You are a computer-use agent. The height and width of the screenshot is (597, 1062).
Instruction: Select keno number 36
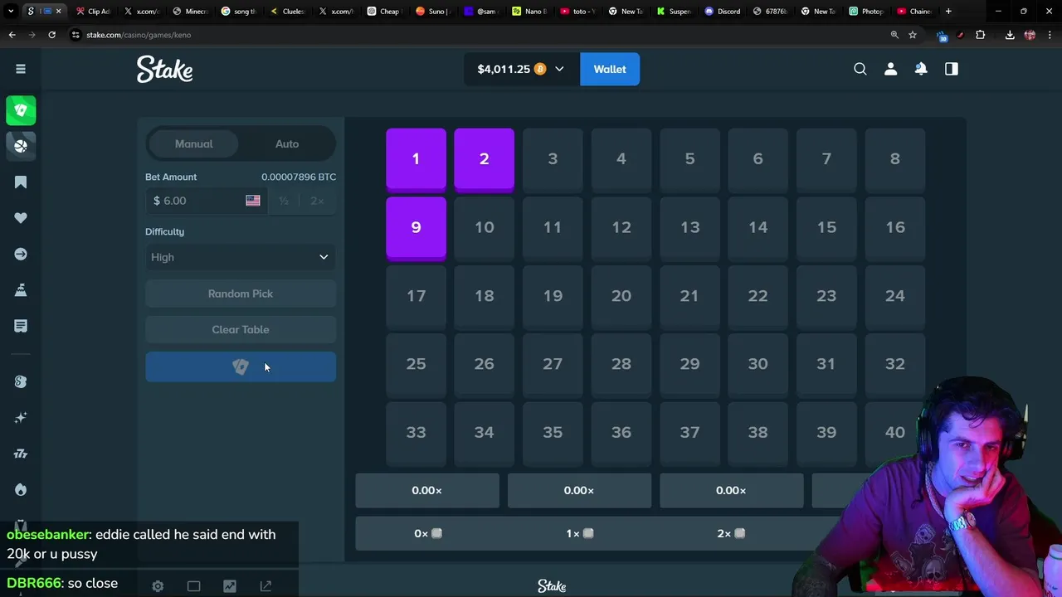[x=621, y=434]
